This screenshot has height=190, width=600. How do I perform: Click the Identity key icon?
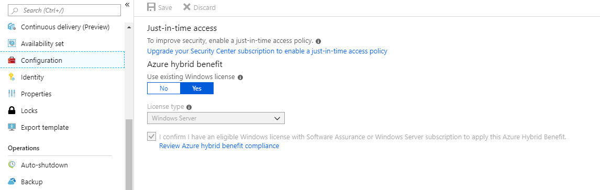pyautogui.click(x=12, y=77)
